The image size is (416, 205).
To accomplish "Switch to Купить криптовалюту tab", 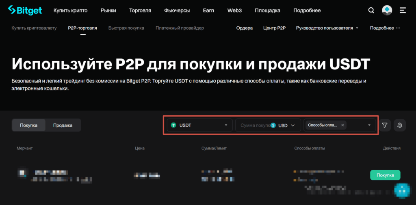I will point(34,28).
